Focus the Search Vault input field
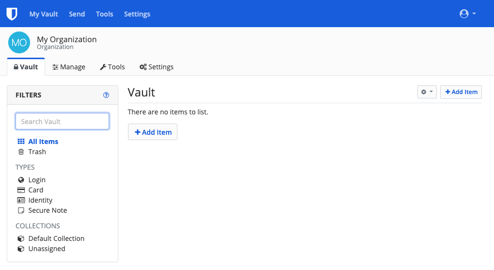Viewport: 494px width, 270px height. coord(63,121)
